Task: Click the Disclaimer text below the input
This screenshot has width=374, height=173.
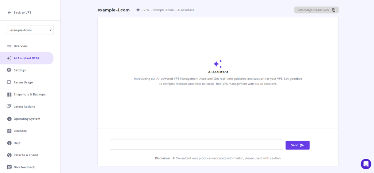Action: coord(218,158)
